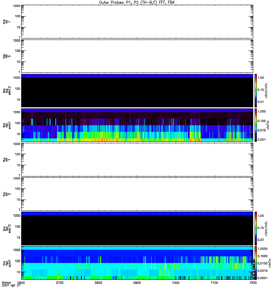274x293 pixels.
Task: Click the '2007 Apr 27' date label
Action: (x=11, y=286)
